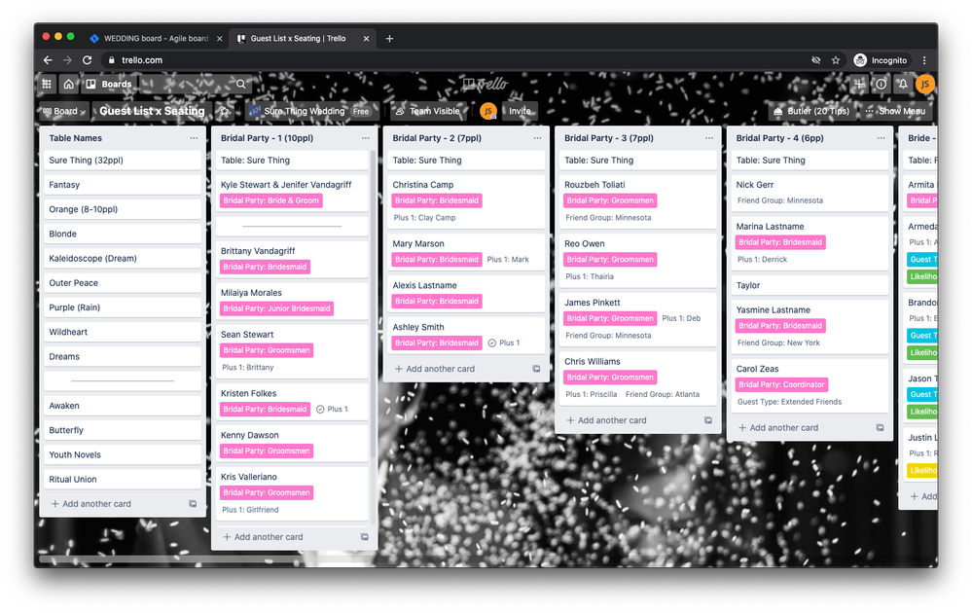Click the board member JS avatar

pos(488,111)
